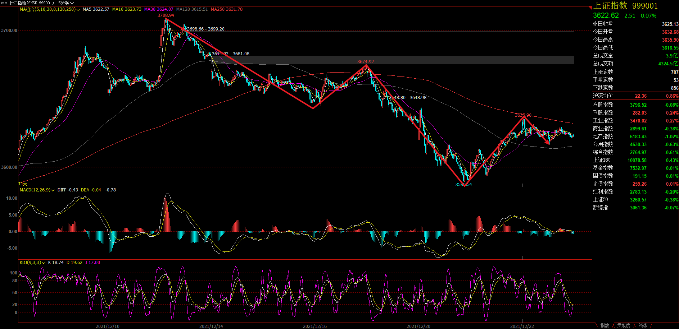Image resolution: width=679 pixels, height=329 pixels.
Task: Click the red triangle corner marker above 上证指数 999001
Action: click(590, 8)
